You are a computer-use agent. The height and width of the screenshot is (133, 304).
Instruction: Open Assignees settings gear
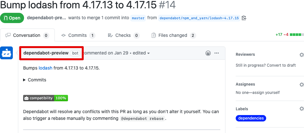pos(301,85)
